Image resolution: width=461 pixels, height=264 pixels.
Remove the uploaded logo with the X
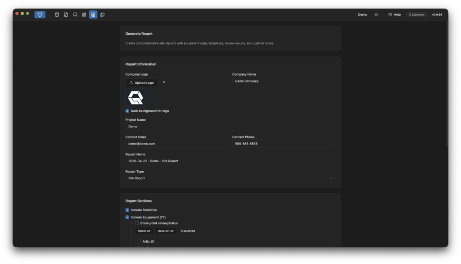click(164, 82)
